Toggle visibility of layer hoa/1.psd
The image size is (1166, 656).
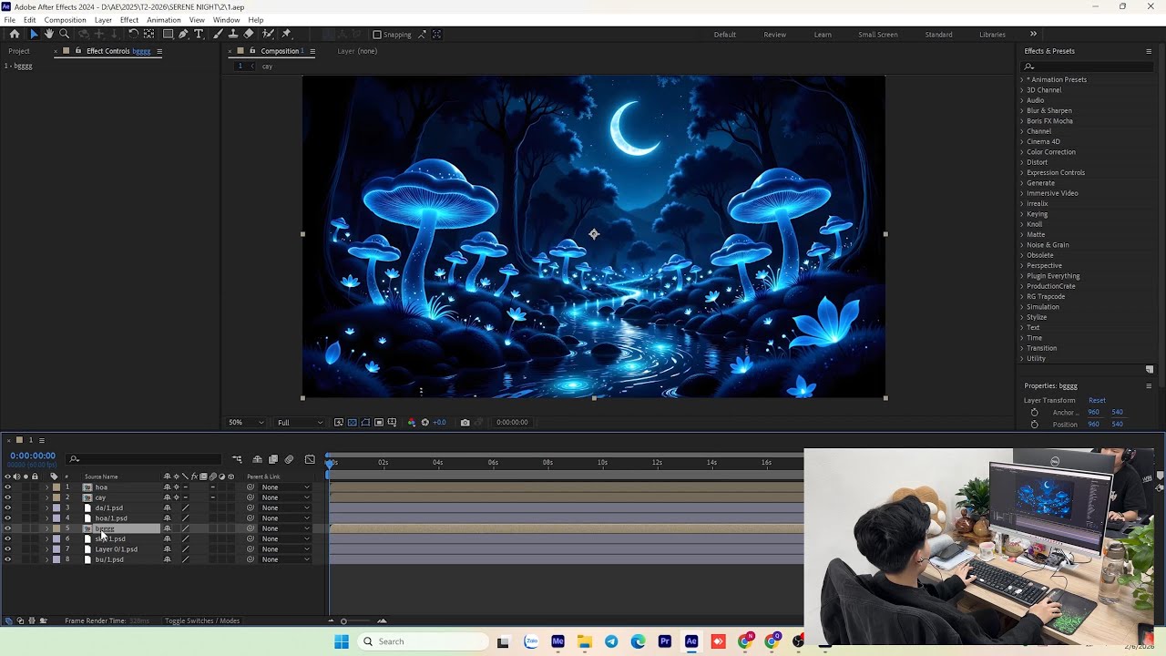point(7,518)
